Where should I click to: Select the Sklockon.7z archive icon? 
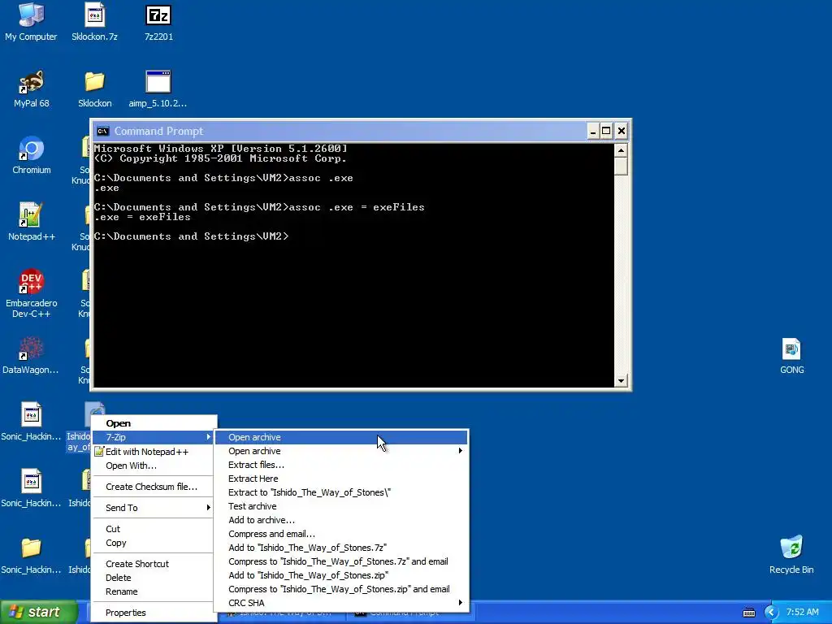pyautogui.click(x=94, y=22)
